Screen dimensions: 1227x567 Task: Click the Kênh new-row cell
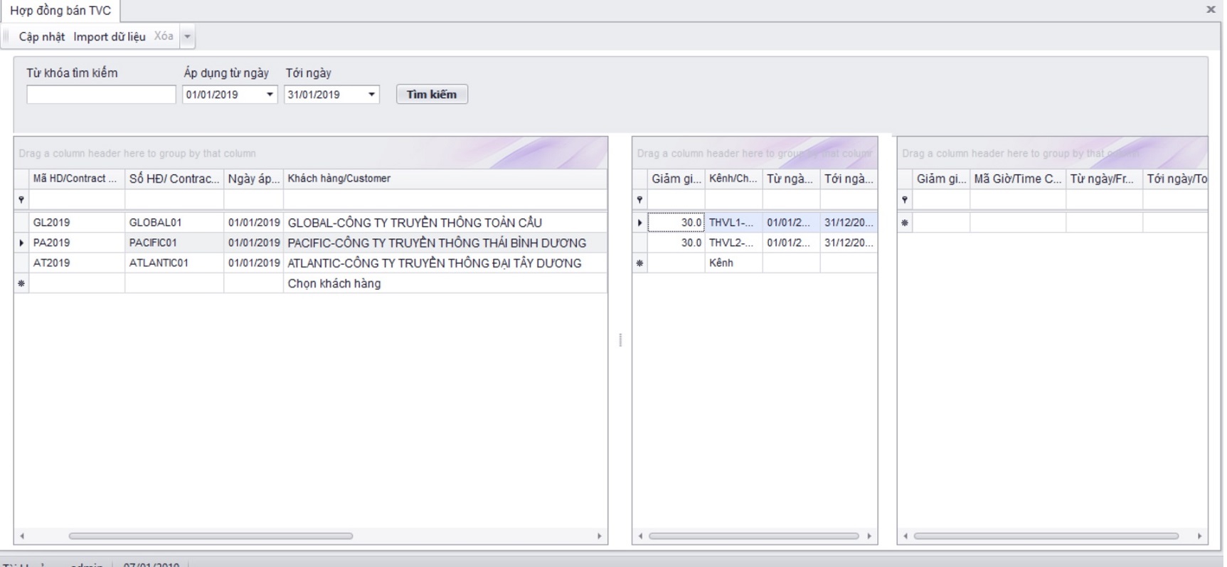tap(733, 263)
